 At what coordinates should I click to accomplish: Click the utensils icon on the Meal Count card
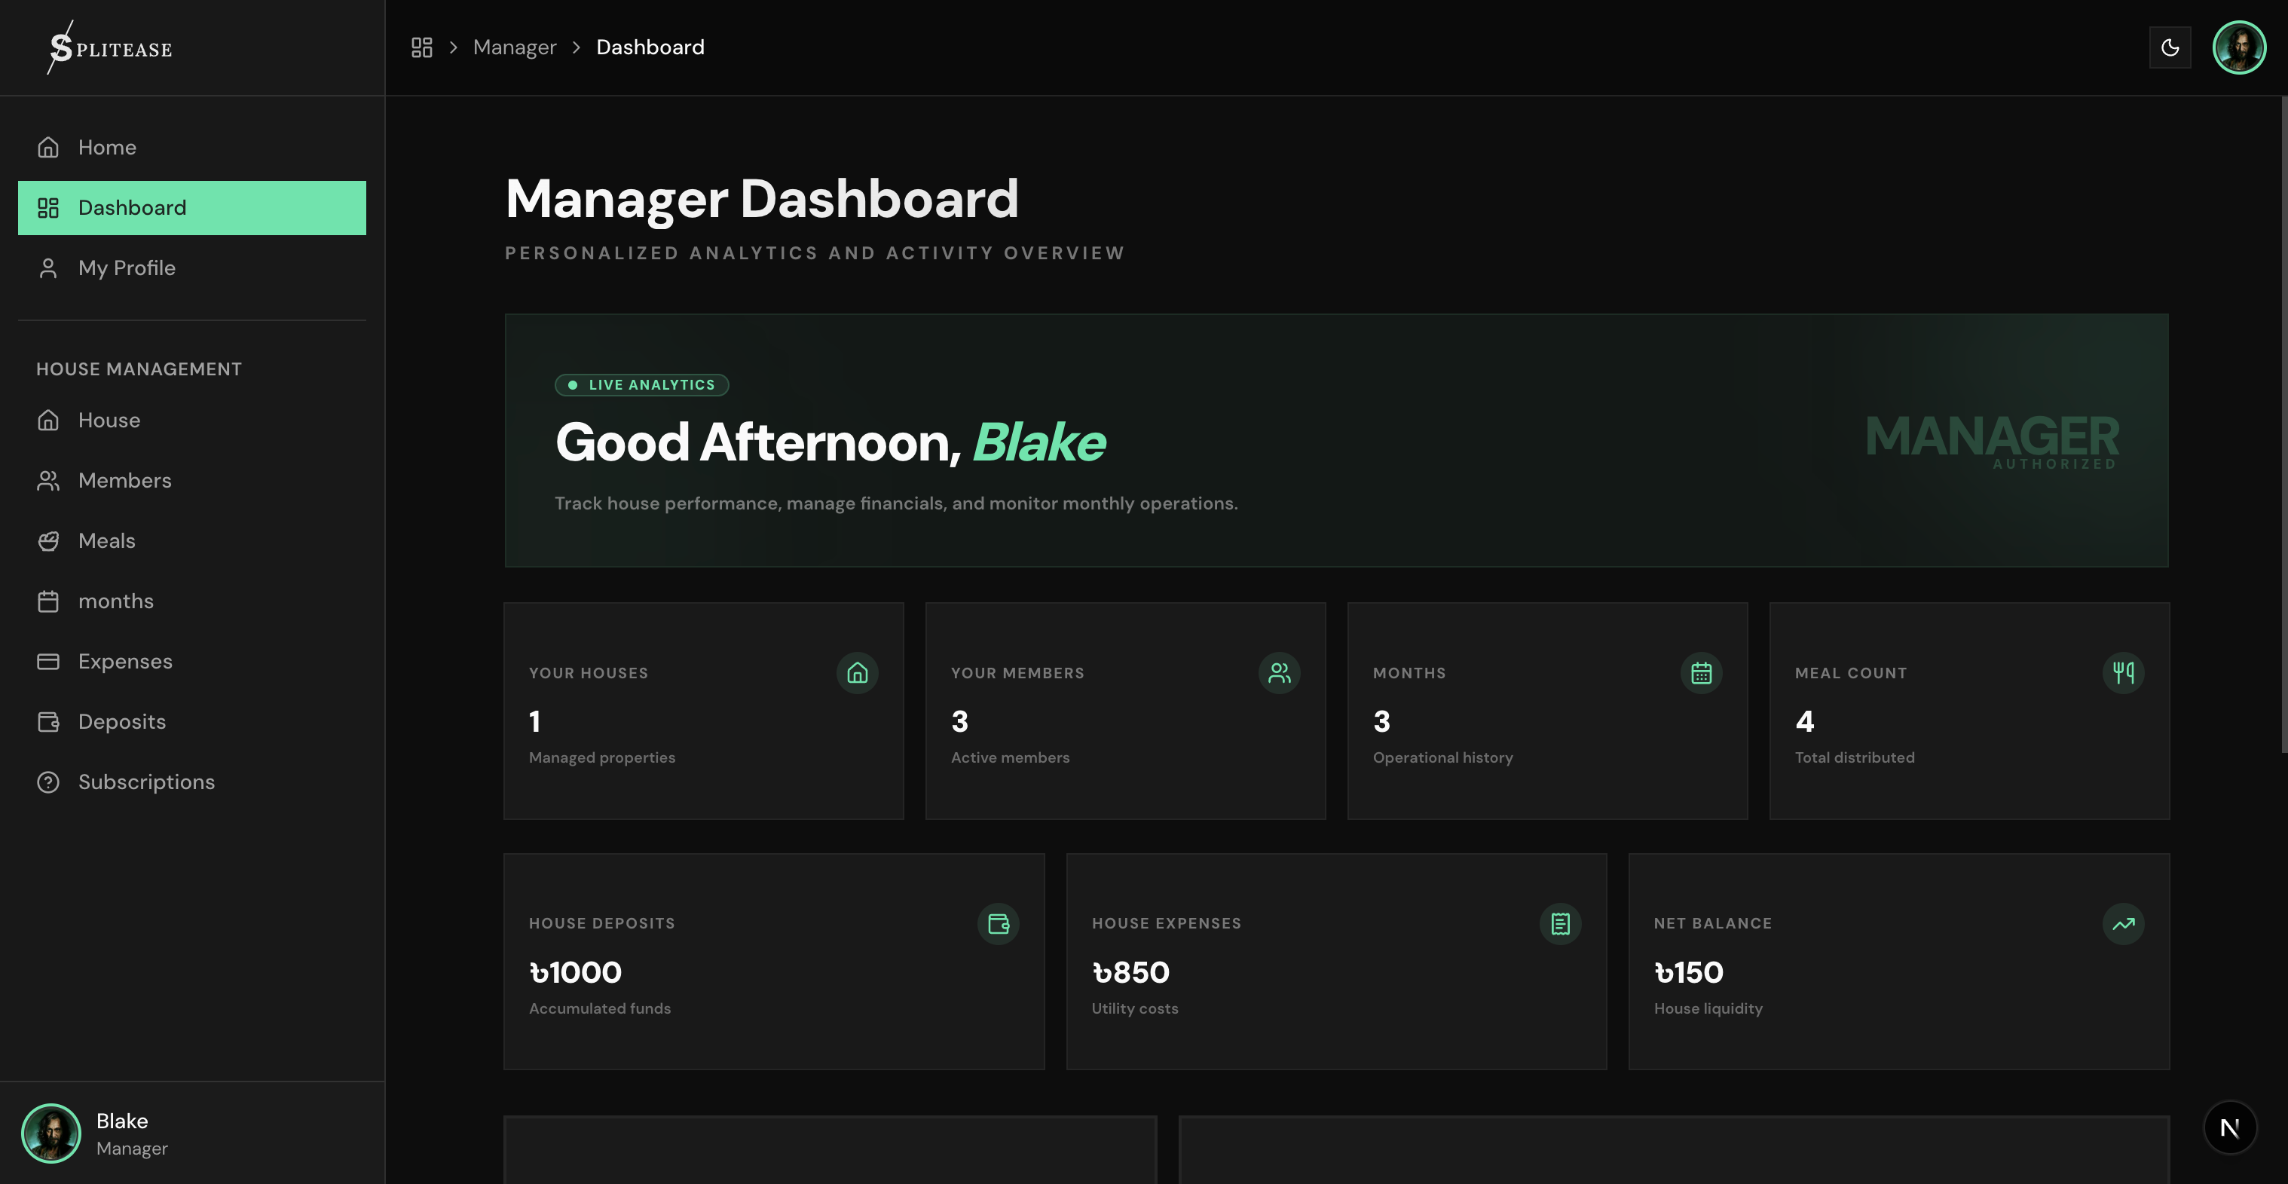[2123, 673]
